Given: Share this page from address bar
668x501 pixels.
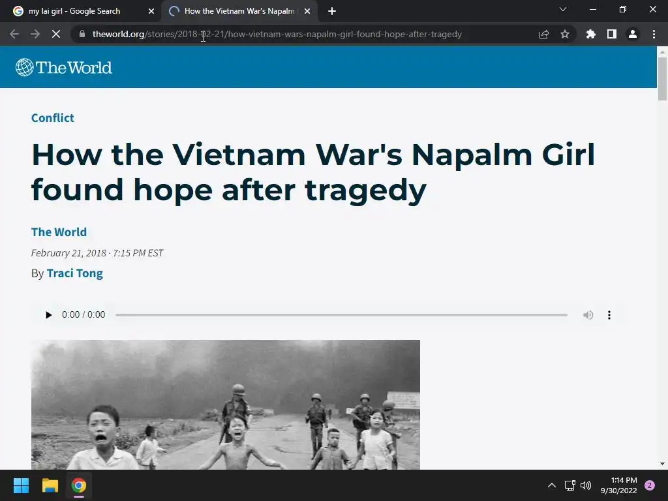Looking at the screenshot, I should [544, 34].
